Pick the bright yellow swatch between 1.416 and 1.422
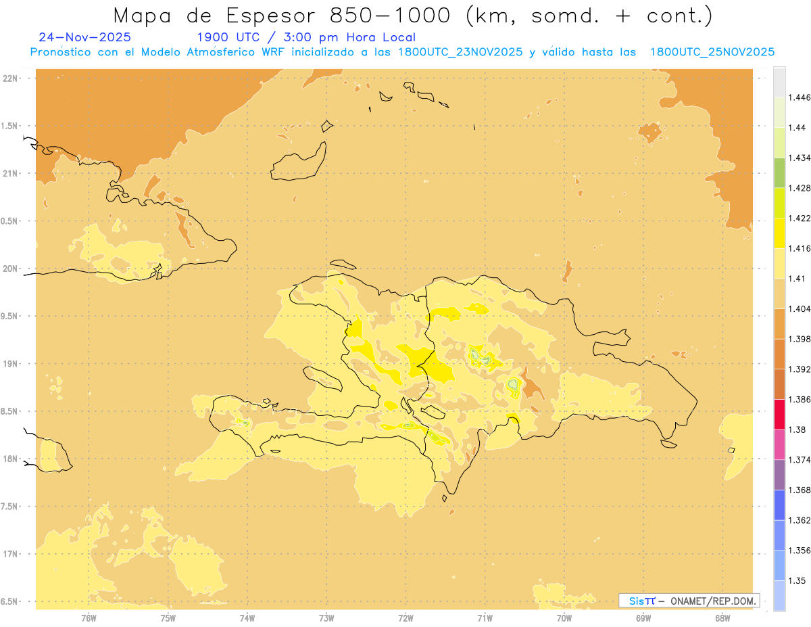811x627 pixels. pos(779,233)
